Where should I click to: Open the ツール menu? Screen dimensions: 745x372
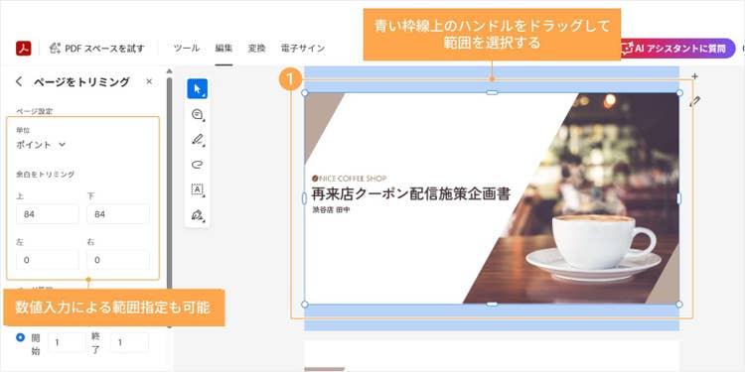coord(187,49)
